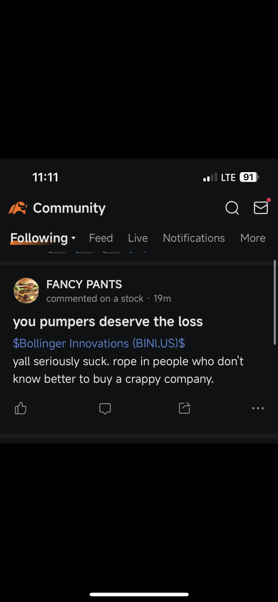Click the vertical scrollbar on the right

pos(275,302)
